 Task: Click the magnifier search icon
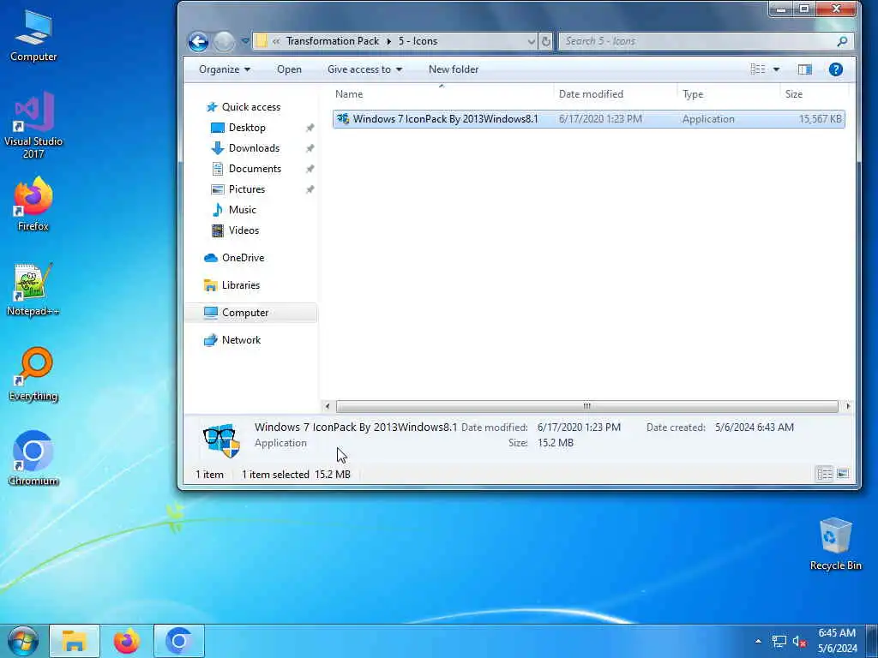(842, 41)
